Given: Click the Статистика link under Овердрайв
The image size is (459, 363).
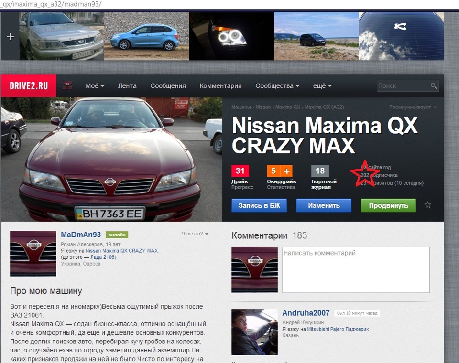Looking at the screenshot, I should (281, 187).
